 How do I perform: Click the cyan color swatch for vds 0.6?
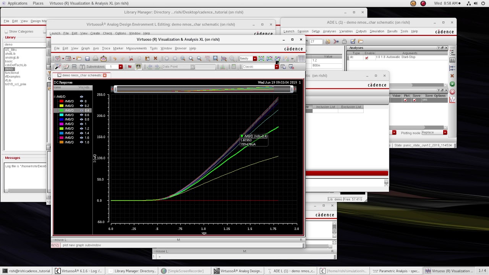[x=61, y=115]
